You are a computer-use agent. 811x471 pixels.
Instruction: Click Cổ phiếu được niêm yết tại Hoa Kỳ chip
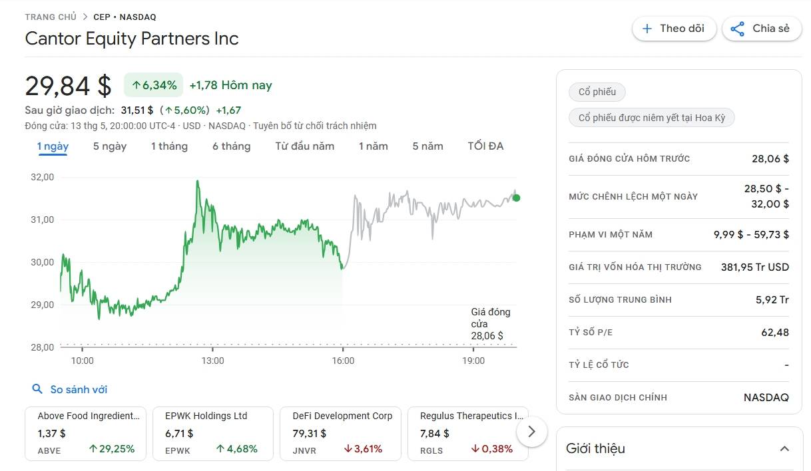[651, 118]
